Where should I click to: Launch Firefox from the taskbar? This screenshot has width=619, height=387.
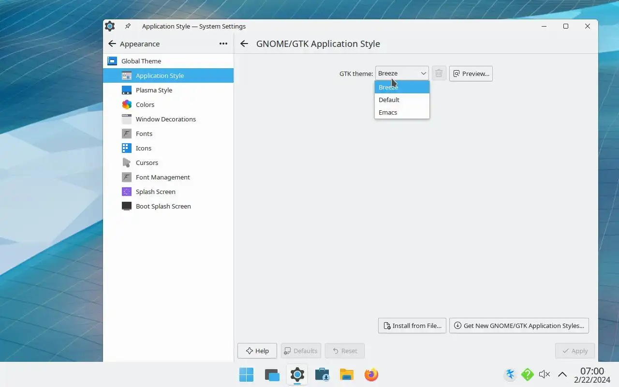(371, 374)
